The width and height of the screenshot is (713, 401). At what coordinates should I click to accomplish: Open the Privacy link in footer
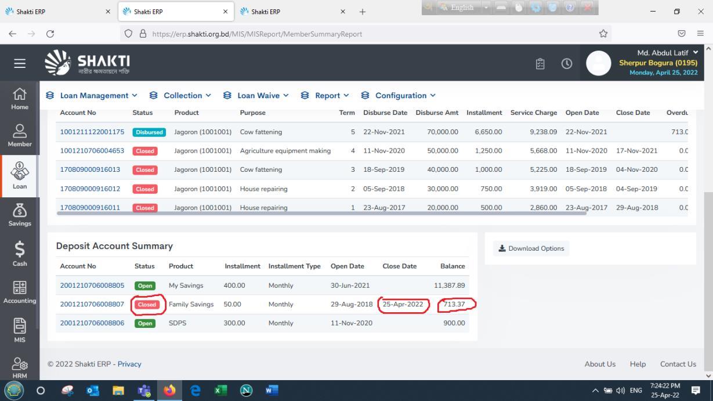(x=129, y=364)
